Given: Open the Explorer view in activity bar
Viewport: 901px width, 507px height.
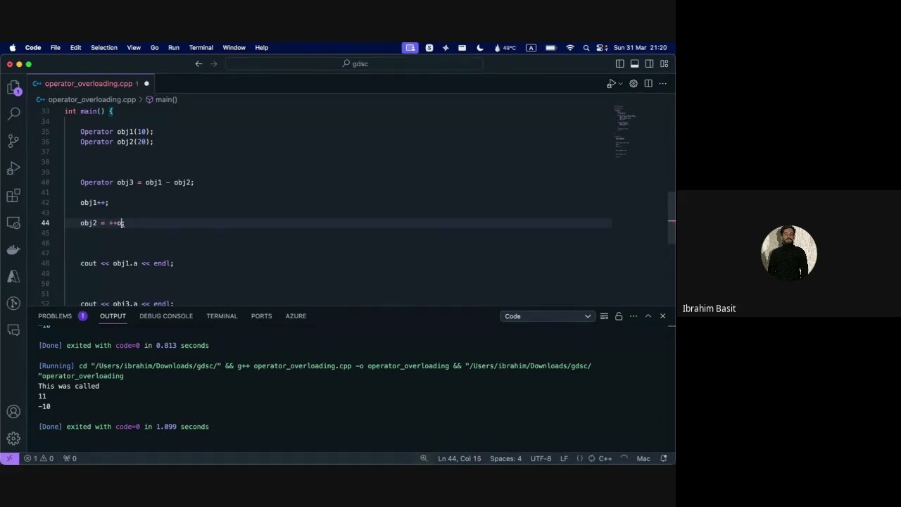Looking at the screenshot, I should tap(13, 87).
